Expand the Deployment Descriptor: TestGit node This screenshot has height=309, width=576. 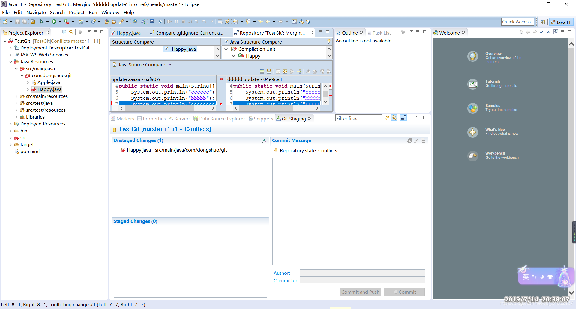coord(11,48)
